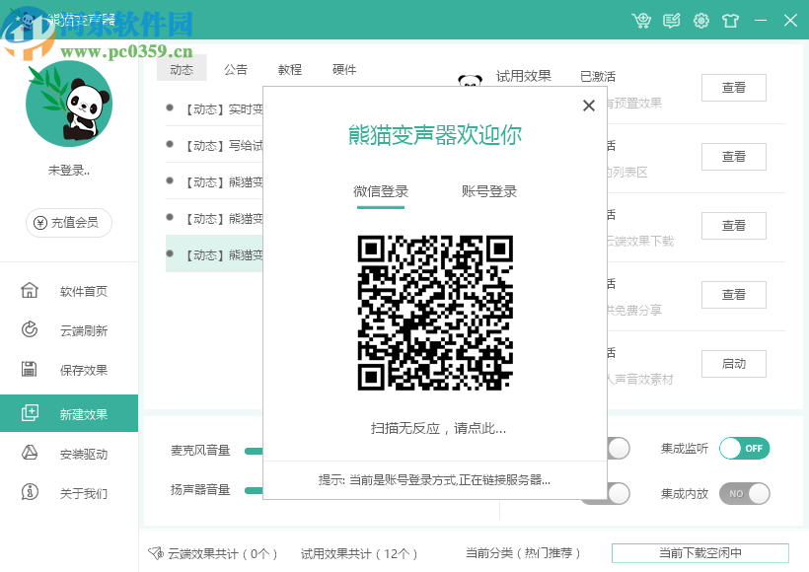This screenshot has width=809, height=572.
Task: Open the feedback message icon in title bar
Action: click(671, 21)
